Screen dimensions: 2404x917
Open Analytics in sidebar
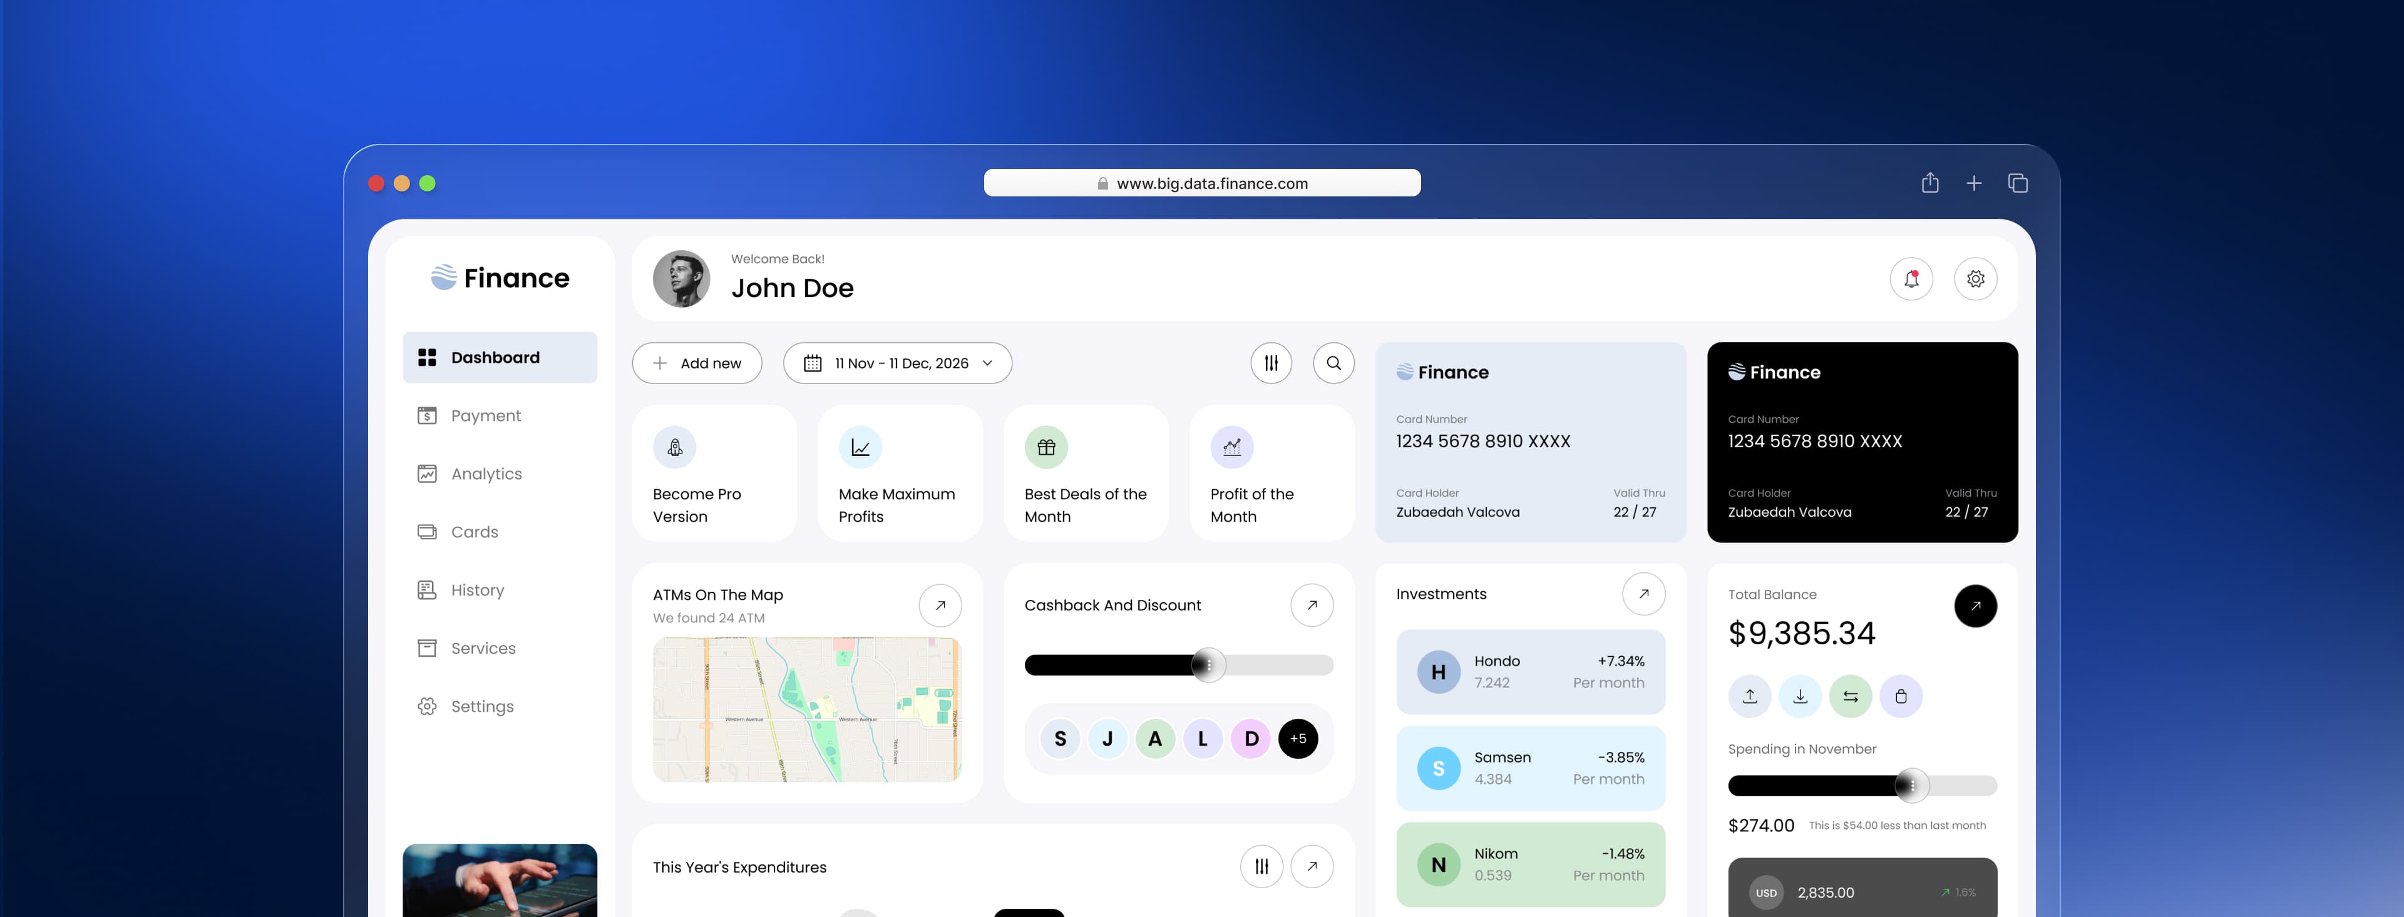coord(500,474)
